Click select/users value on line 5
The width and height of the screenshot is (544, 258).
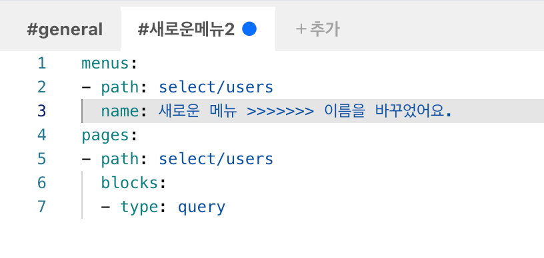coord(216,159)
